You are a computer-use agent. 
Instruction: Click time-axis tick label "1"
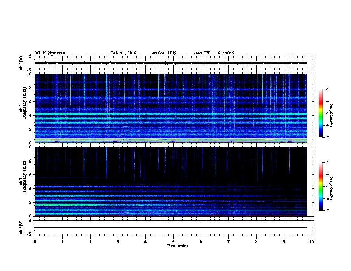pyautogui.click(x=62, y=242)
